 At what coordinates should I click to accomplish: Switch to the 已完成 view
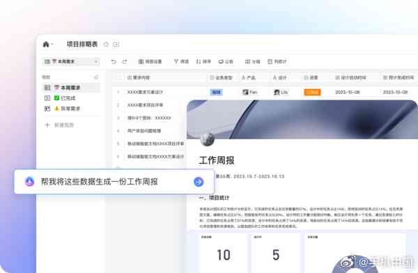71,98
